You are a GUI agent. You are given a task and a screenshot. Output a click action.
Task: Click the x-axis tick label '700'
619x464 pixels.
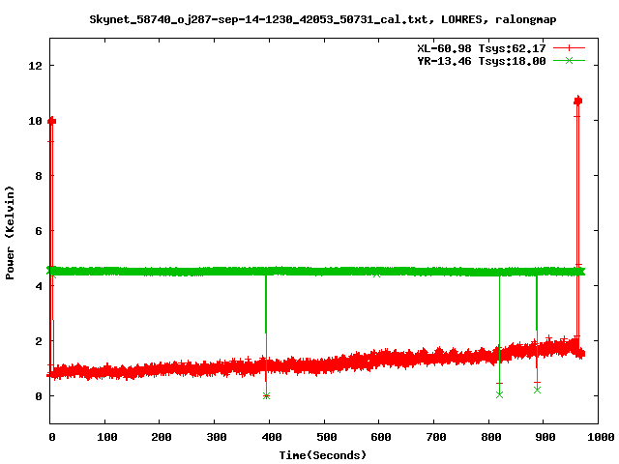click(x=436, y=437)
